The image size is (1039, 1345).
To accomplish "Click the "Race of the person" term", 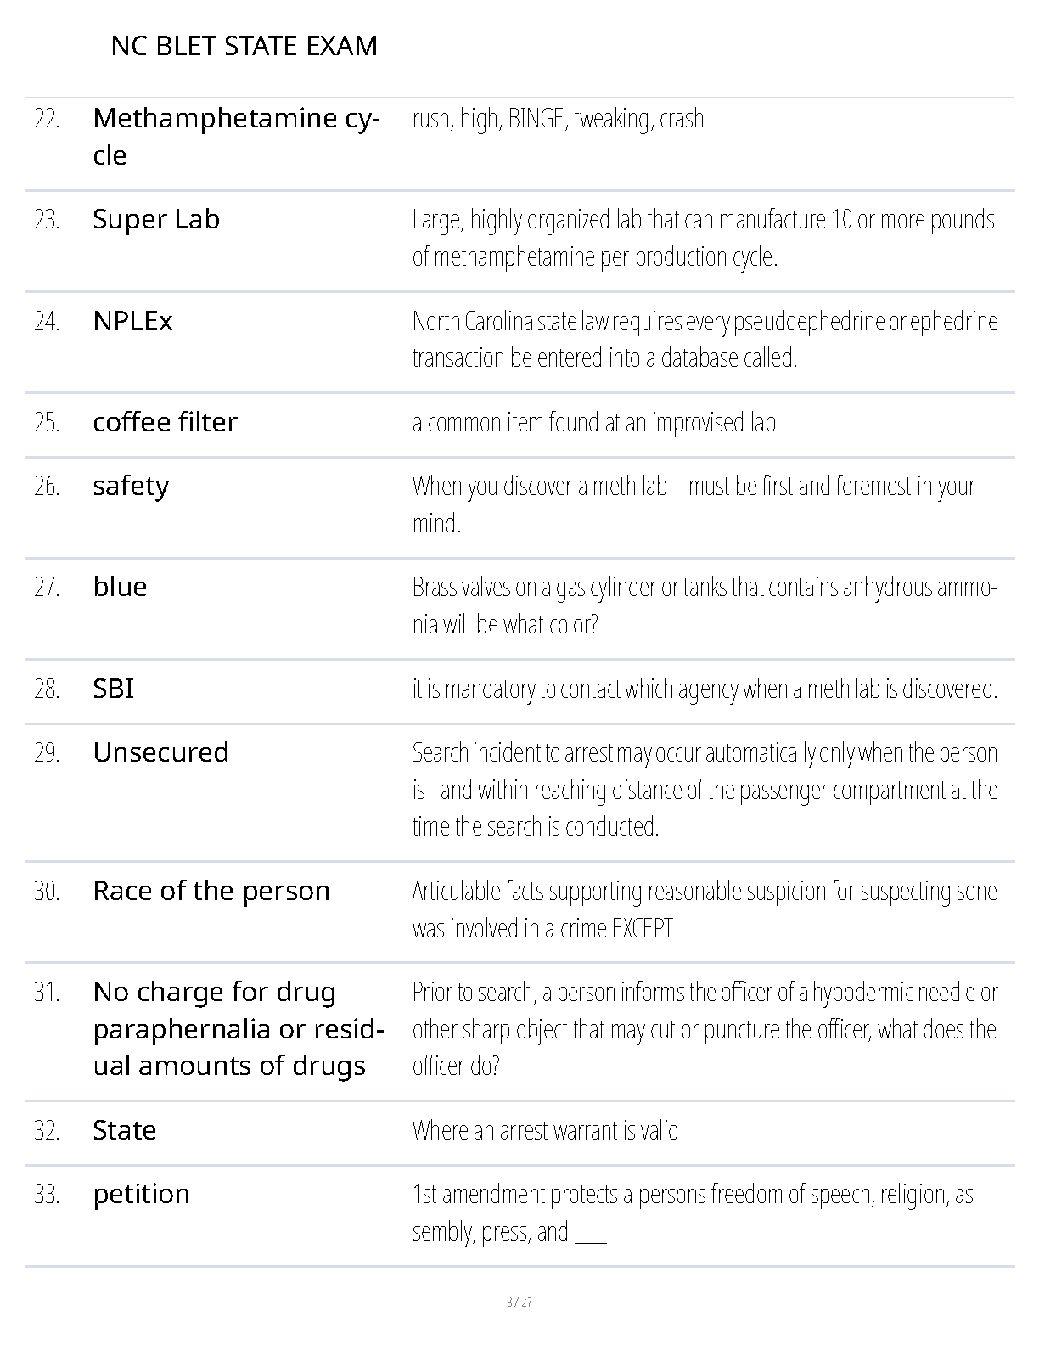I will tap(211, 891).
